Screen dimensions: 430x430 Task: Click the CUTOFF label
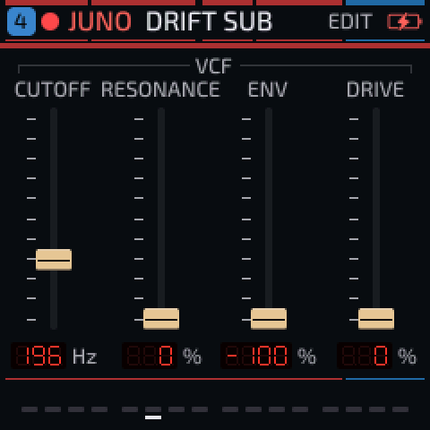click(52, 90)
